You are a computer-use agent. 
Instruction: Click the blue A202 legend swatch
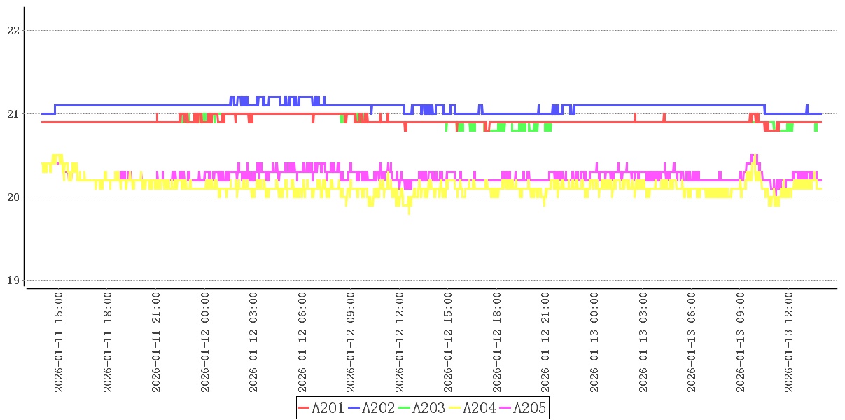point(354,408)
